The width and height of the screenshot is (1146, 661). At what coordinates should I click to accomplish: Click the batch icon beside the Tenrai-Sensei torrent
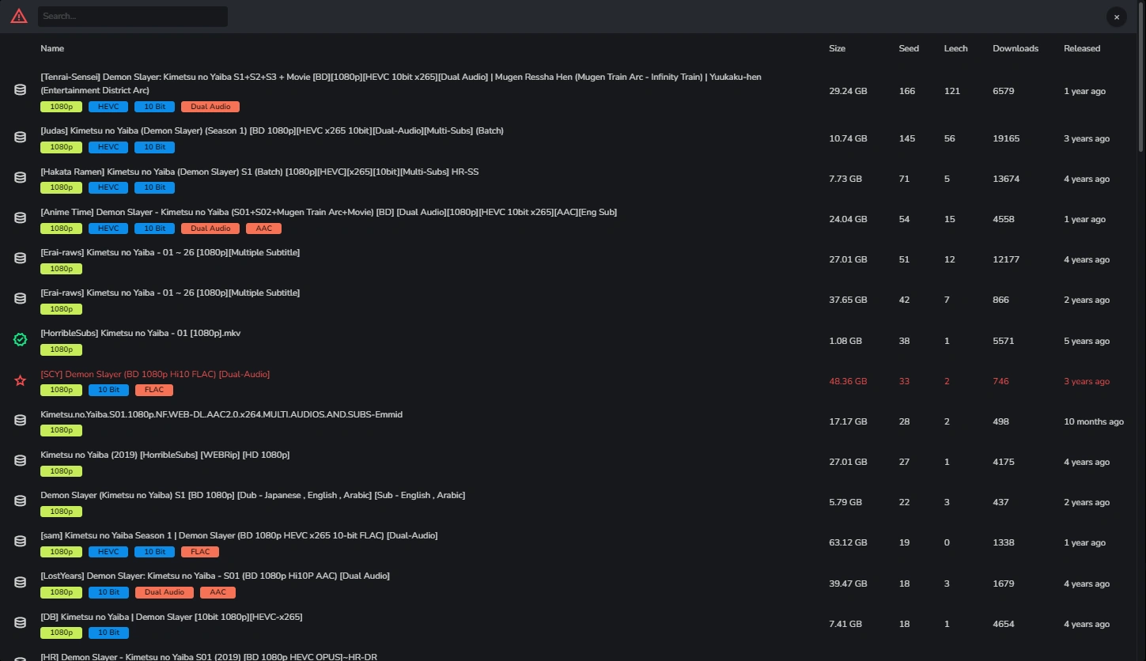(21, 91)
